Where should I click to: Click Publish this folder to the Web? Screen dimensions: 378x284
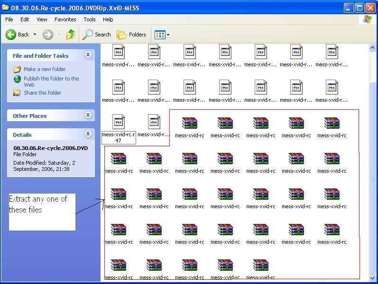click(x=51, y=81)
